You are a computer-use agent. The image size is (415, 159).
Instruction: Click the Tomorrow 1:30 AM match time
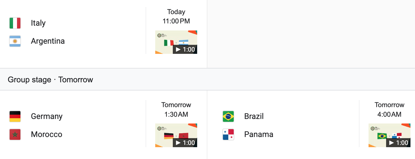[176, 109]
